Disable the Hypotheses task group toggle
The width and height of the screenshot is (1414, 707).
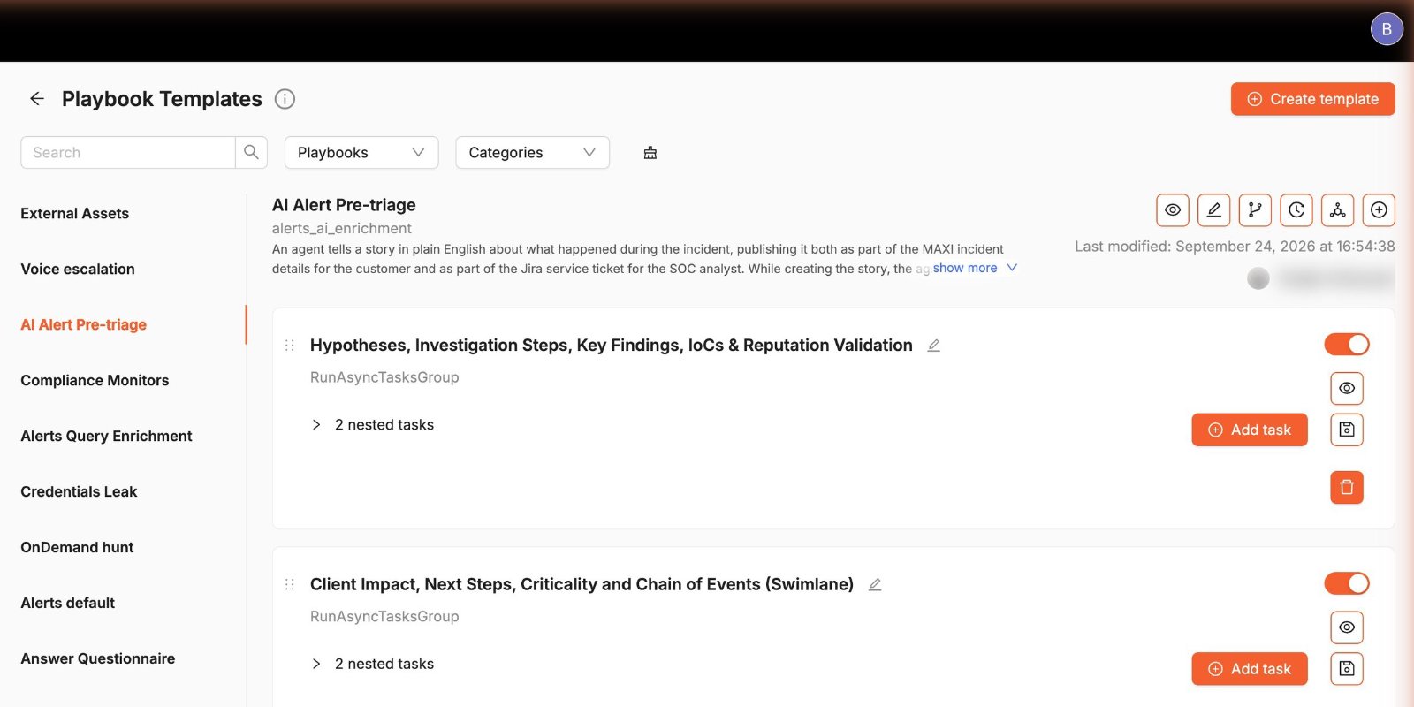[x=1347, y=345]
